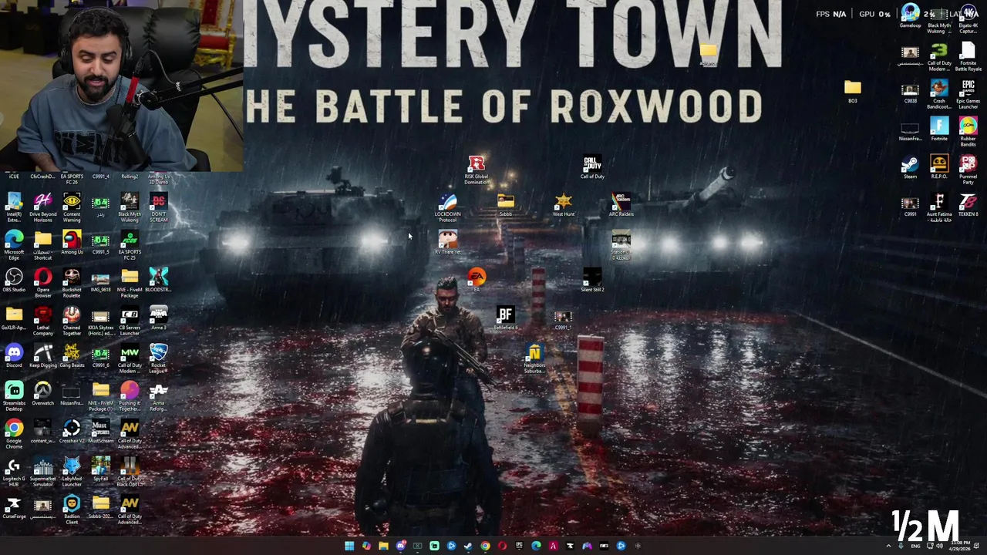Open the Chained Together shortcut

(72, 320)
